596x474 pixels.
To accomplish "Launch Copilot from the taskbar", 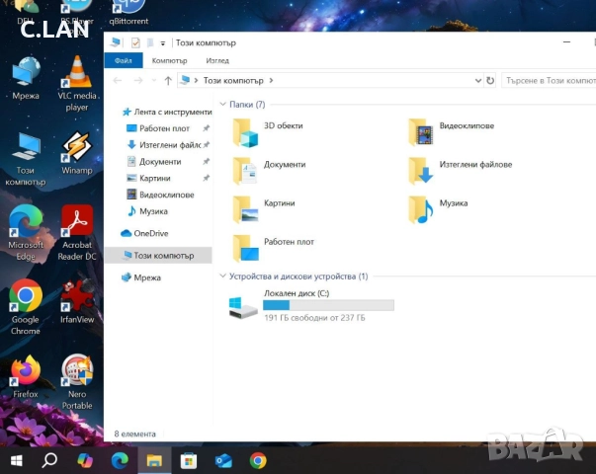I will coord(85,461).
